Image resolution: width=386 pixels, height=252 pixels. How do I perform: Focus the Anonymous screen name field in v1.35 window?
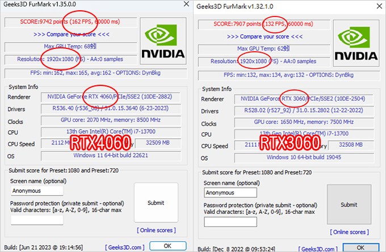tap(37, 191)
